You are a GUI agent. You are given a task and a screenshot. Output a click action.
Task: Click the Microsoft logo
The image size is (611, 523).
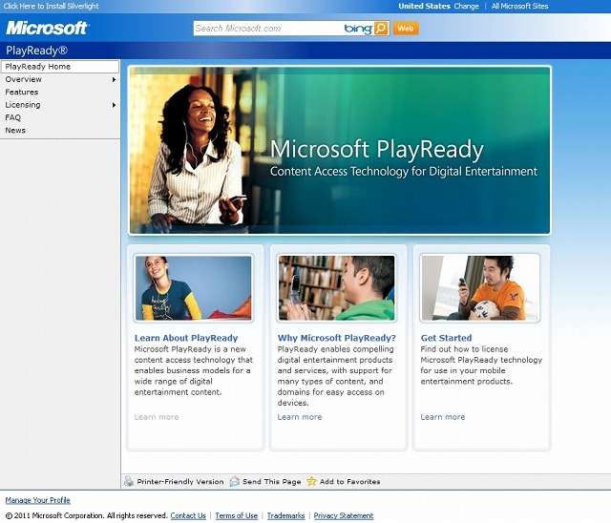pos(47,28)
